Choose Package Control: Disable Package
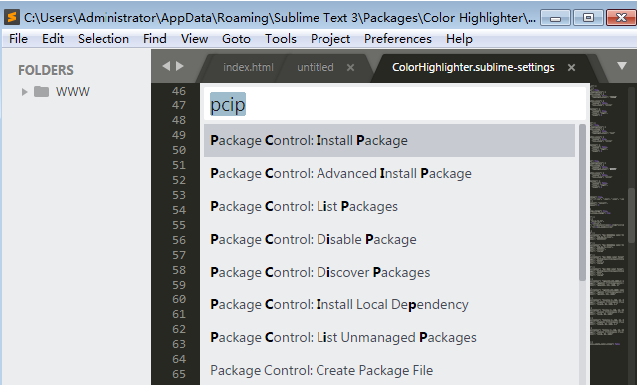 pos(389,239)
